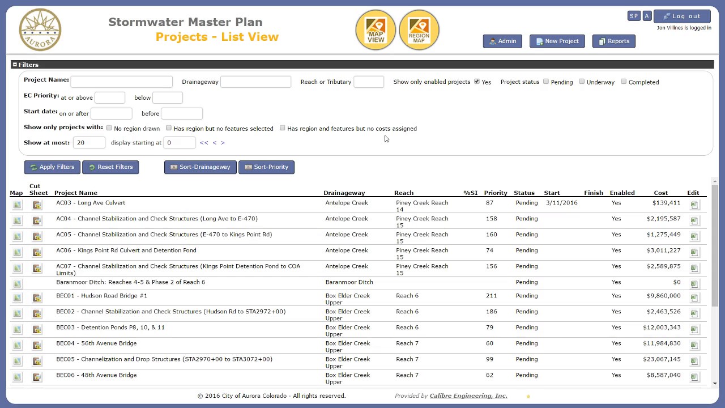The image size is (725, 408).
Task: Edit BEC06 48th Avenue Bridge project
Action: pos(694,377)
